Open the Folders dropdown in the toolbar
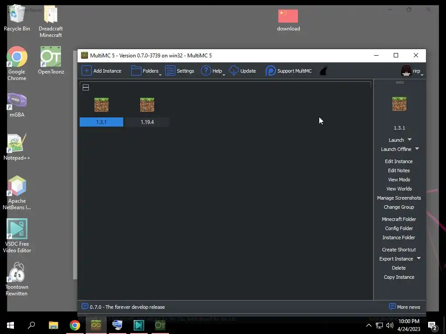Viewport: 446px width, 334px height. click(146, 71)
